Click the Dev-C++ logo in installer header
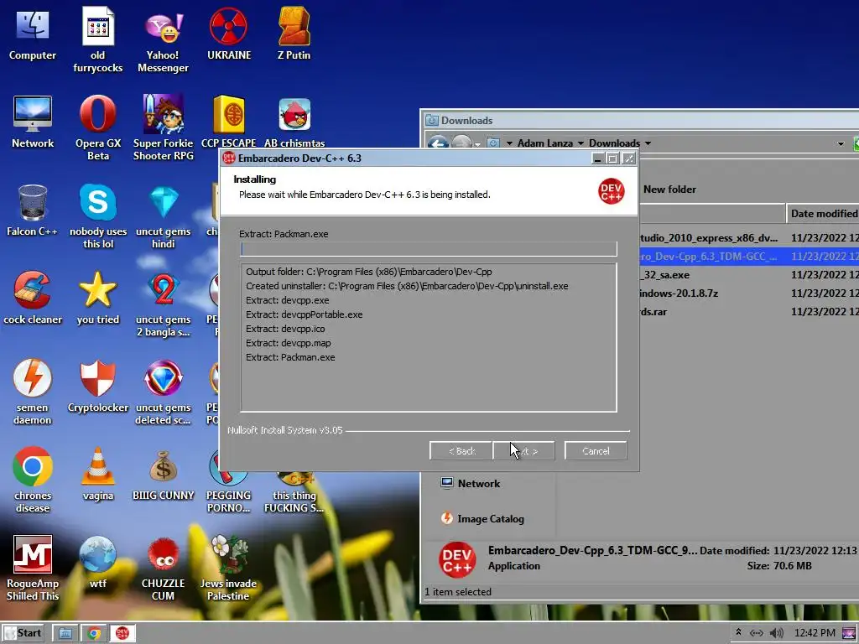 point(611,191)
